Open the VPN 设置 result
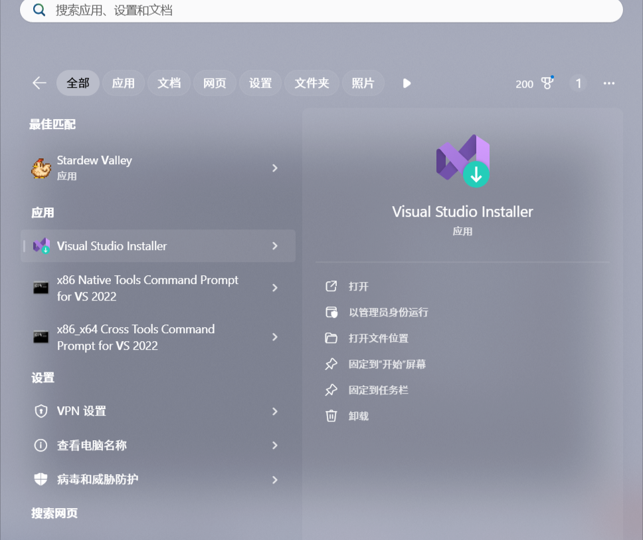The height and width of the screenshot is (540, 643). point(158,411)
